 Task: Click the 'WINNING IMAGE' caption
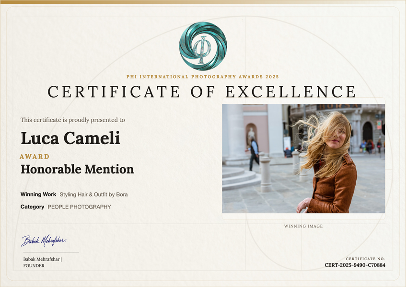pos(303,226)
